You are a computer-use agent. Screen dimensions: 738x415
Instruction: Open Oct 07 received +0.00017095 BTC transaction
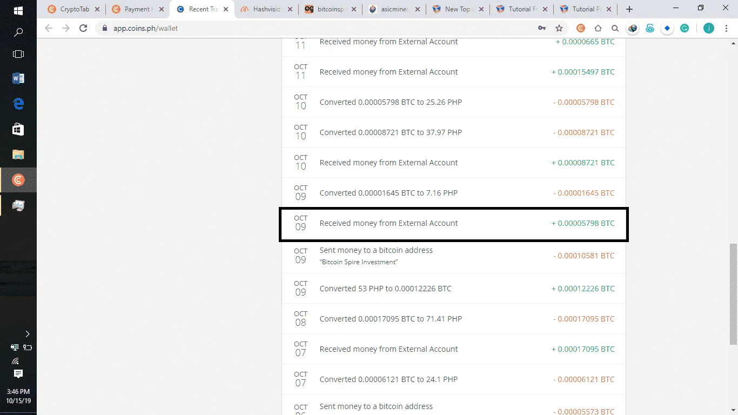pos(454,349)
